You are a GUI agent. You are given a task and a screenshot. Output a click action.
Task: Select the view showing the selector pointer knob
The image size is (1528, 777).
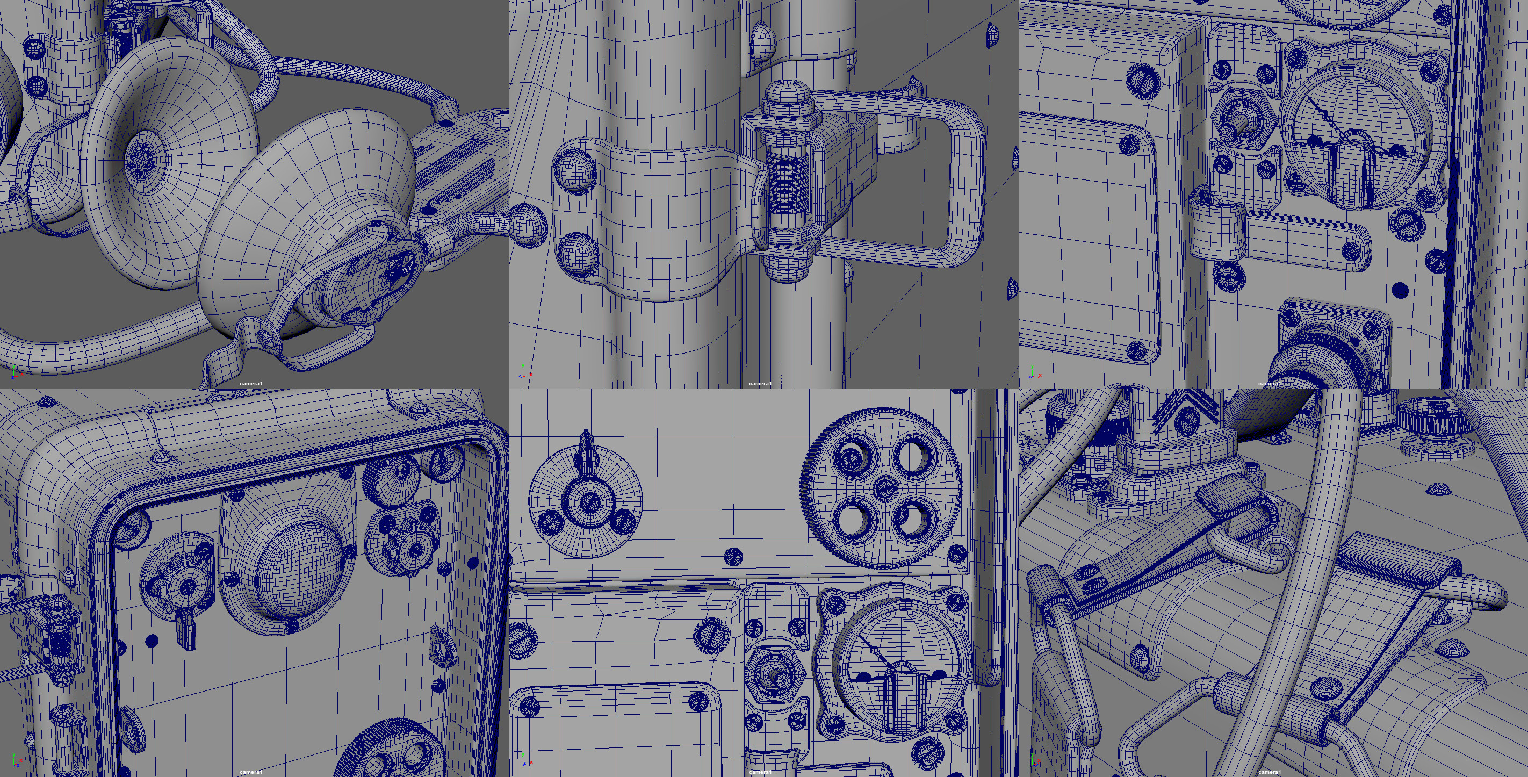point(763,583)
